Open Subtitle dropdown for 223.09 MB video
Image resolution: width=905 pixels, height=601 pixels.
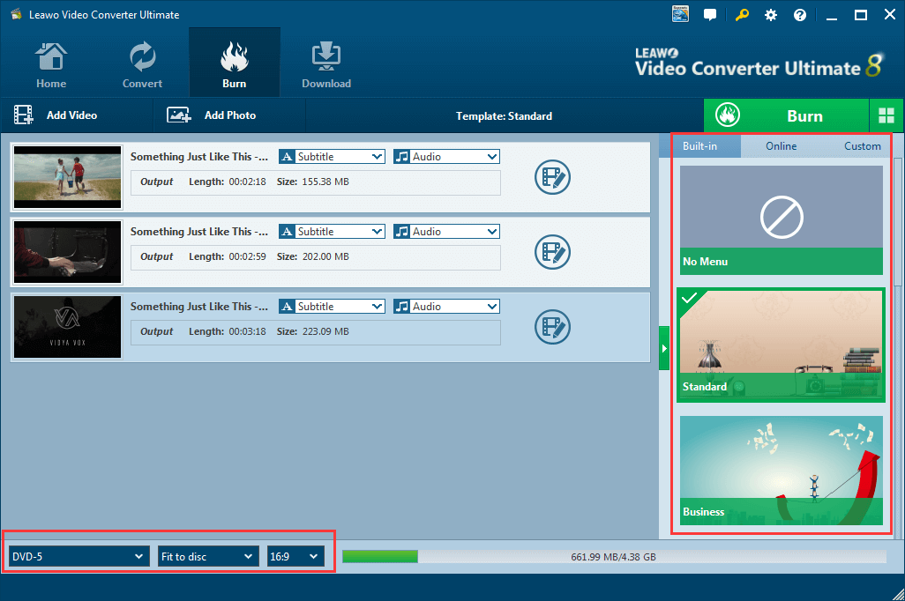point(332,307)
